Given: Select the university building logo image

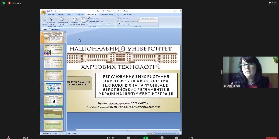Looking at the screenshot, I should click(122, 57).
